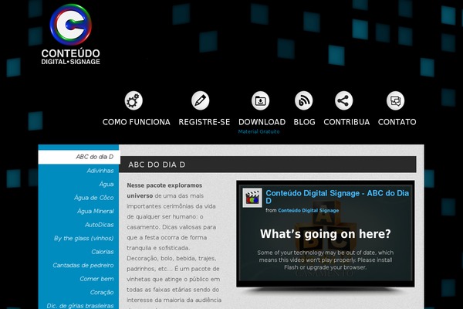Click the Conteúdo Digital Signage logo

click(x=70, y=34)
